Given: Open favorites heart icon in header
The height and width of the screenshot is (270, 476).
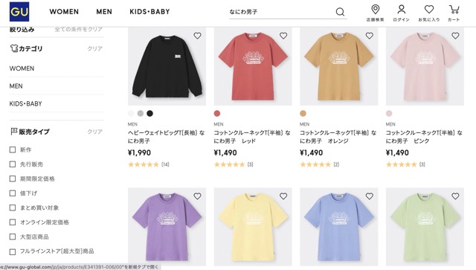Looking at the screenshot, I should (x=428, y=10).
